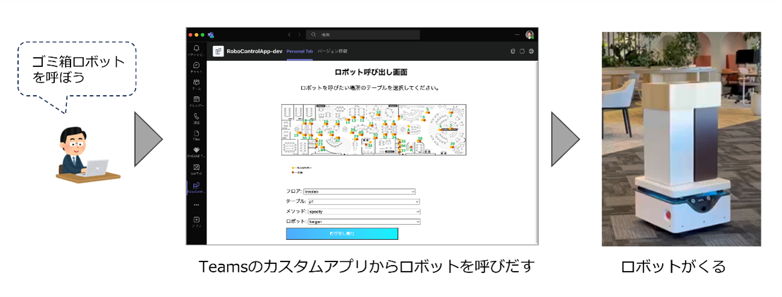Open the バージョン情報 tab

pyautogui.click(x=332, y=51)
